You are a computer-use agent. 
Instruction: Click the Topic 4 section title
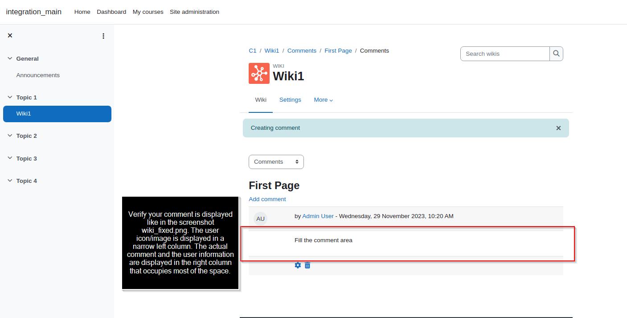point(27,181)
